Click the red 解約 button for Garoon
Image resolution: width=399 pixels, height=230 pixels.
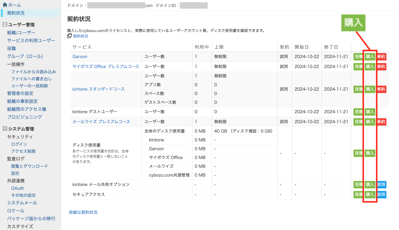[x=381, y=57]
